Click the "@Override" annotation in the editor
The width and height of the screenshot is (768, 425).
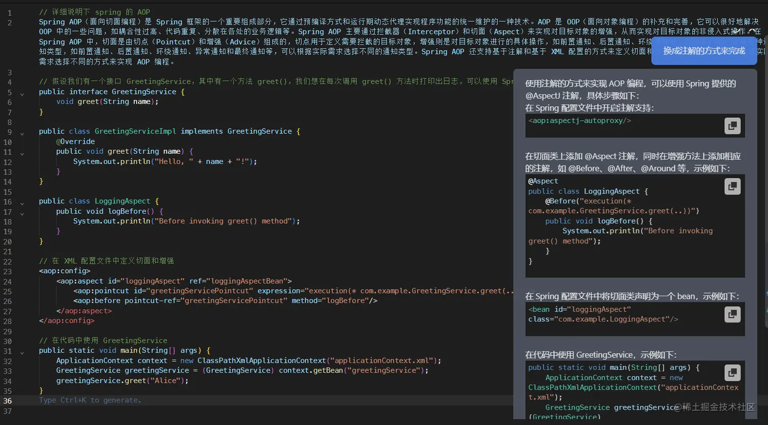click(75, 141)
